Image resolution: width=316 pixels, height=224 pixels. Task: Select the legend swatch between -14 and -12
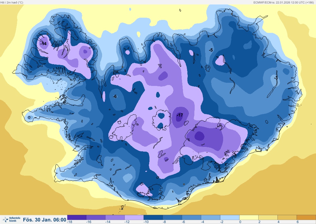coord(115,217)
